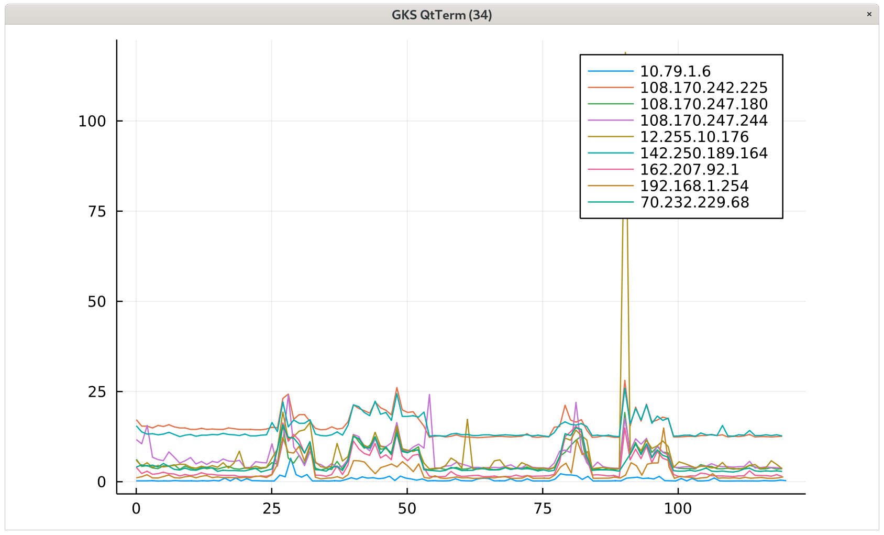
Task: Click the GKS QtTerm (34) title text
Action: [x=441, y=15]
